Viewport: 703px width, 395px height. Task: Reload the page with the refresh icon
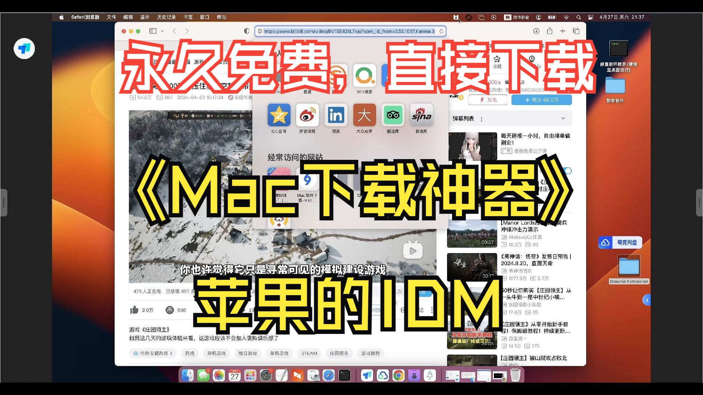click(x=441, y=31)
